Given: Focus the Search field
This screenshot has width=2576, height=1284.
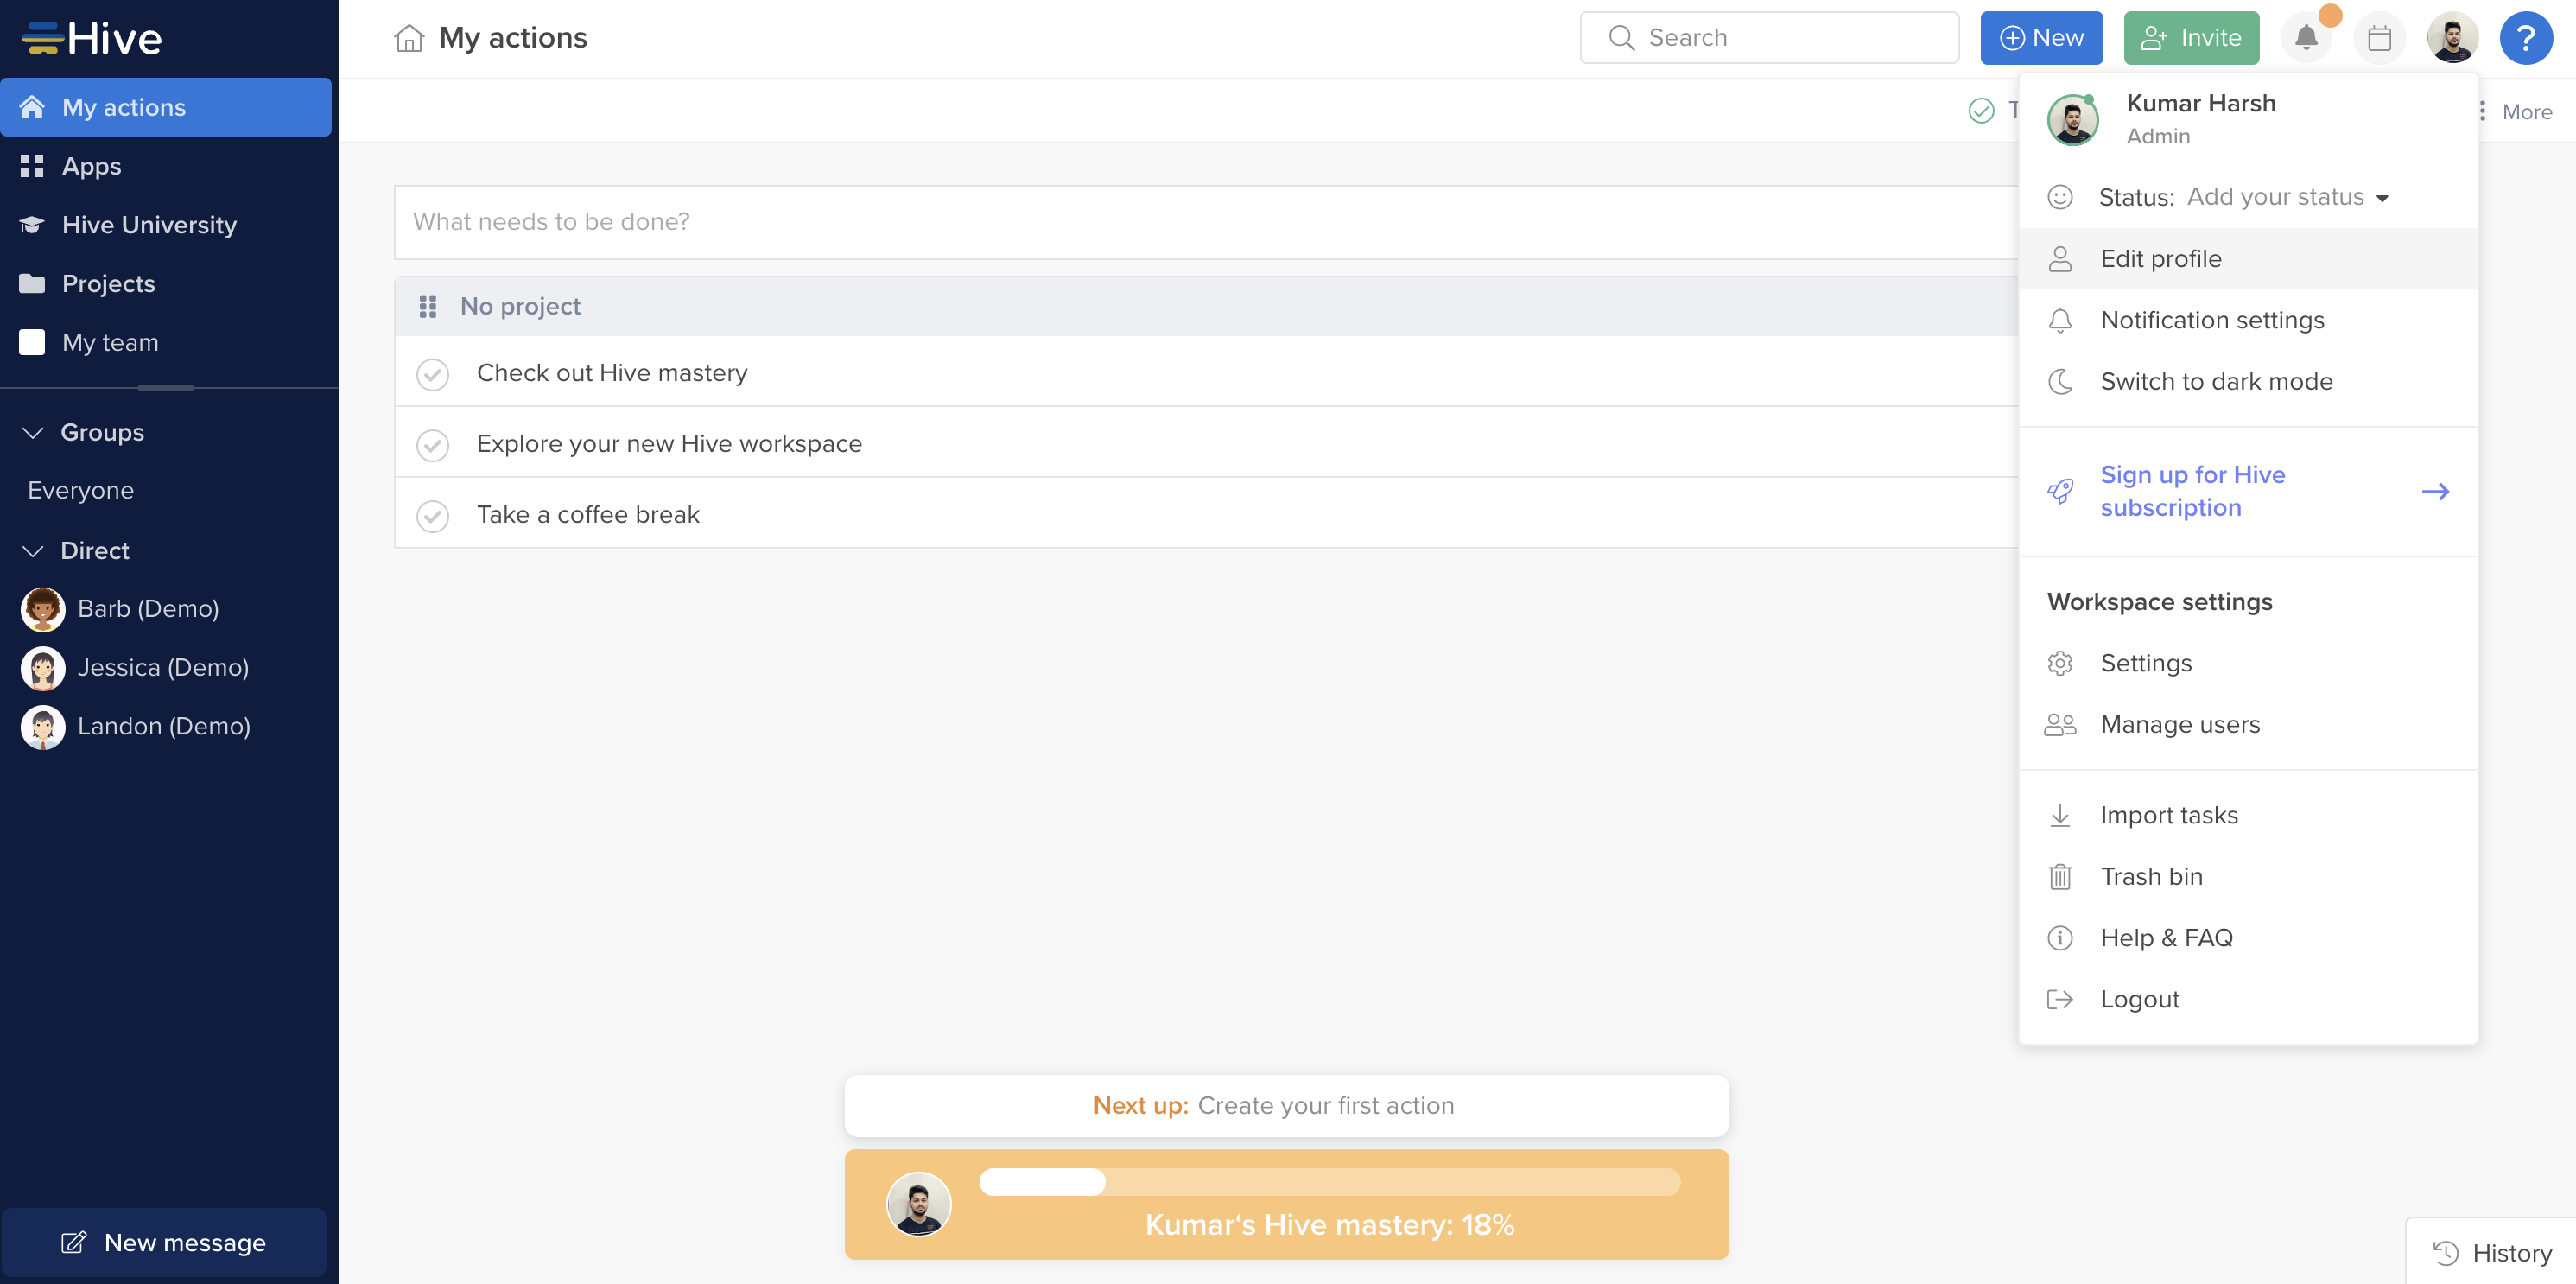Looking at the screenshot, I should [1769, 38].
